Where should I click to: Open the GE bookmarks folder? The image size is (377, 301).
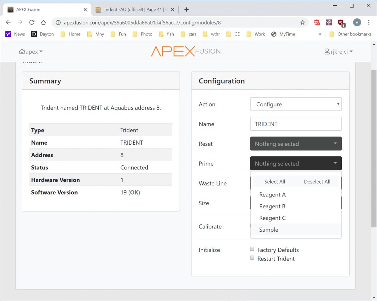click(x=233, y=34)
